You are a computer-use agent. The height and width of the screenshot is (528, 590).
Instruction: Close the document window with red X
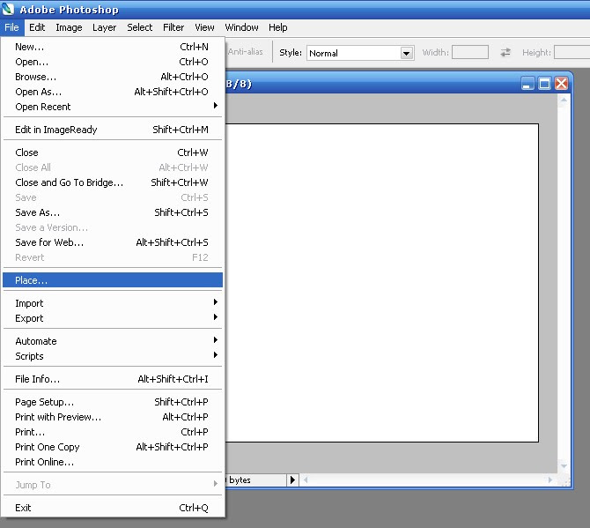pos(561,83)
